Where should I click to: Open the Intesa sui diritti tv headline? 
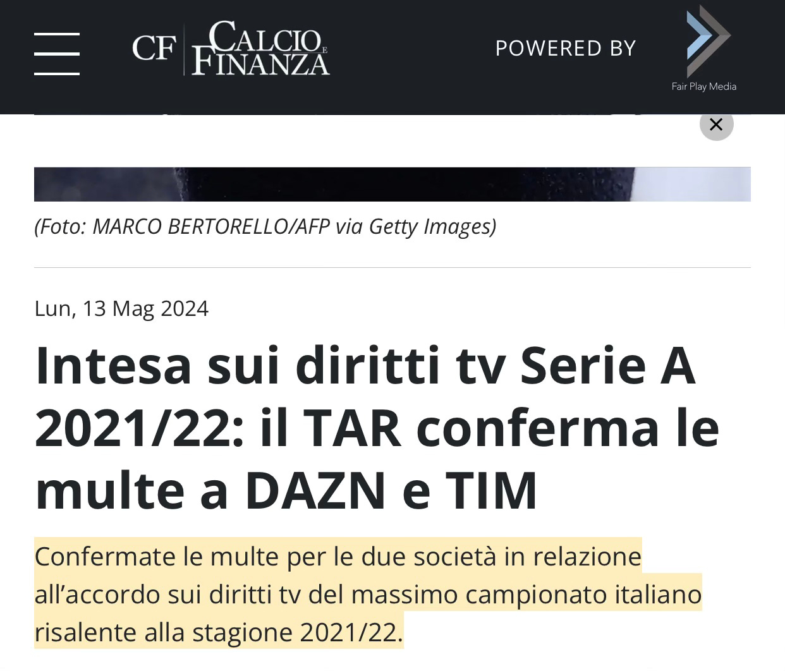pyautogui.click(x=377, y=428)
